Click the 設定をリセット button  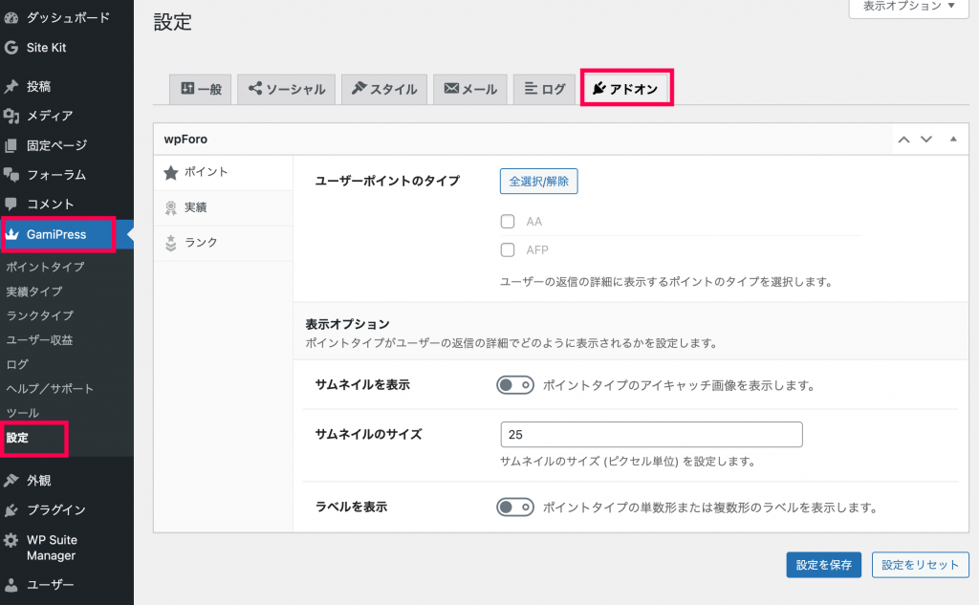[921, 565]
